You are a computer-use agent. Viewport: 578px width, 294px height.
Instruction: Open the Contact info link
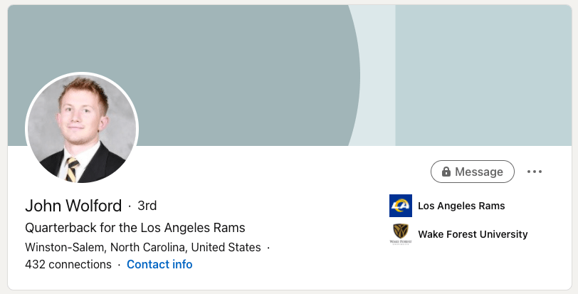(x=159, y=264)
